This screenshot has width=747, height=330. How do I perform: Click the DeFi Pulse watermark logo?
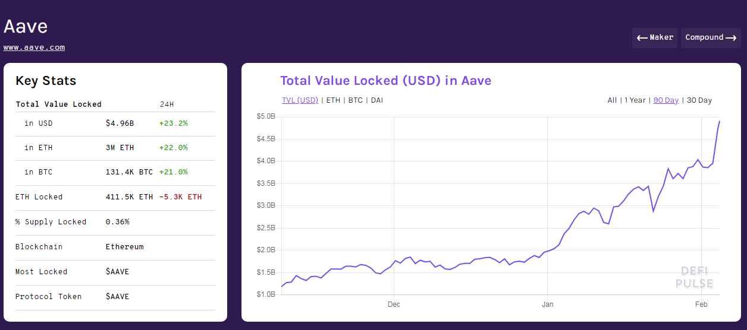pyautogui.click(x=694, y=277)
